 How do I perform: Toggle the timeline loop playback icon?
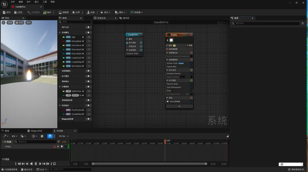[54, 164]
